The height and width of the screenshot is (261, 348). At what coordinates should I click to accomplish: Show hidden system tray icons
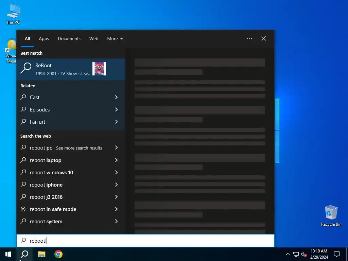tap(288, 254)
